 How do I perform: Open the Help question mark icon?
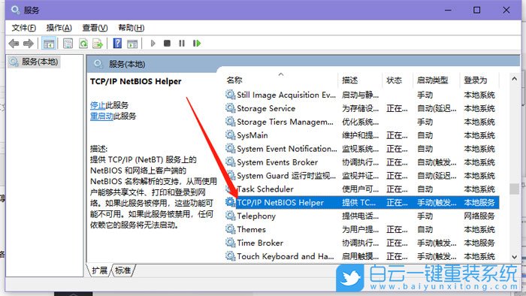pos(117,44)
